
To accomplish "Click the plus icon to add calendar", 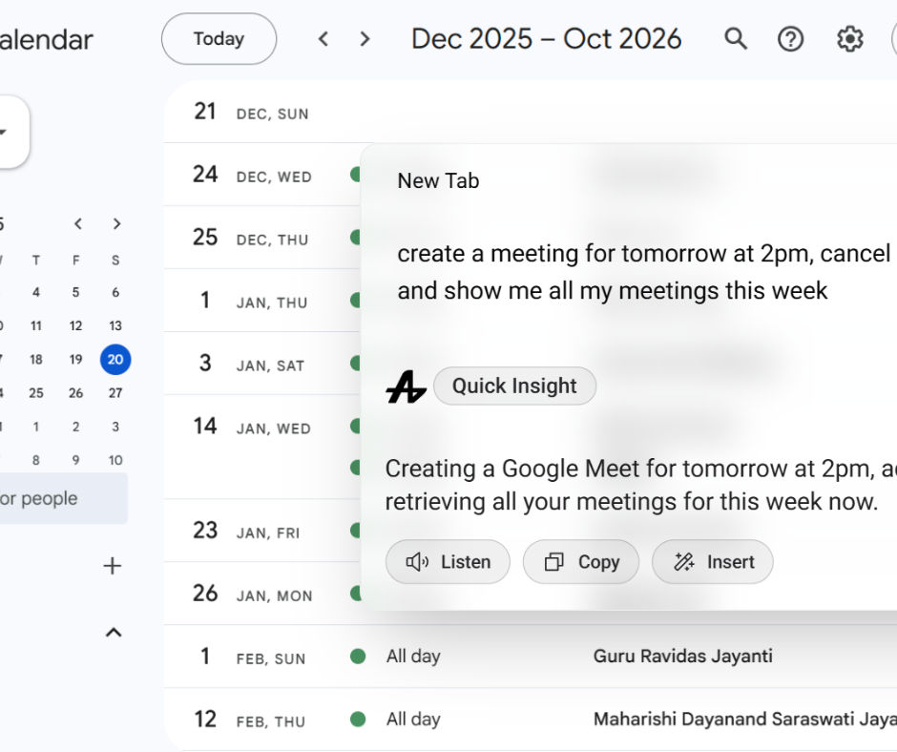I will 113,567.
